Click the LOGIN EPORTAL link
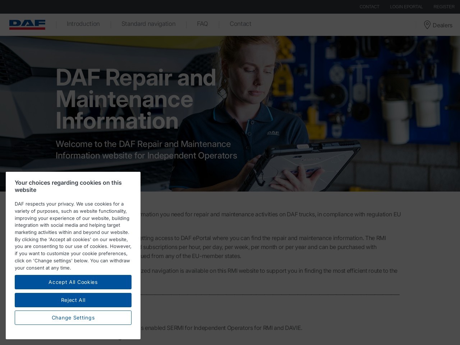The image size is (460, 345). (x=406, y=7)
